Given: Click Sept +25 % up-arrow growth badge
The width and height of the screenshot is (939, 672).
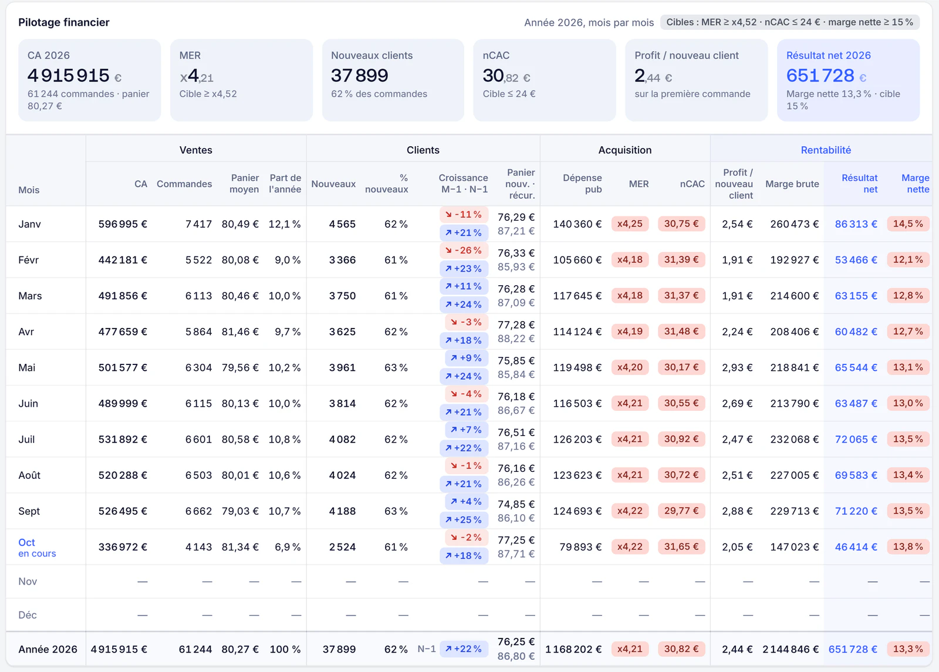Looking at the screenshot, I should click(x=464, y=520).
